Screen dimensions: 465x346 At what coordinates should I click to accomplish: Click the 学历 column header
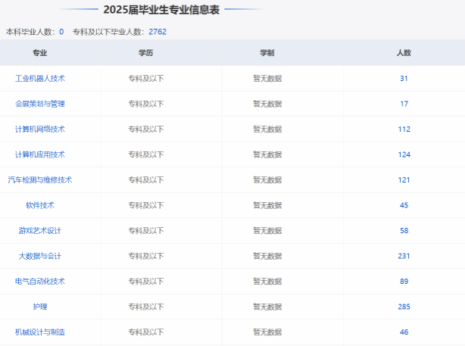point(146,53)
